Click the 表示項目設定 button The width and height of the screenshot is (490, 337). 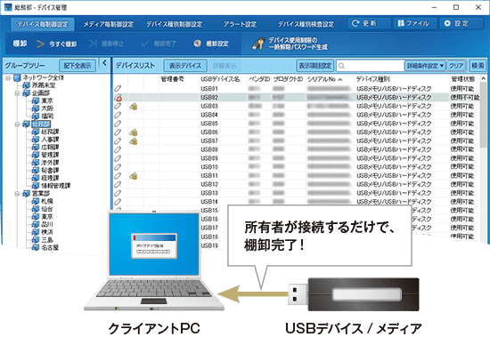315,66
